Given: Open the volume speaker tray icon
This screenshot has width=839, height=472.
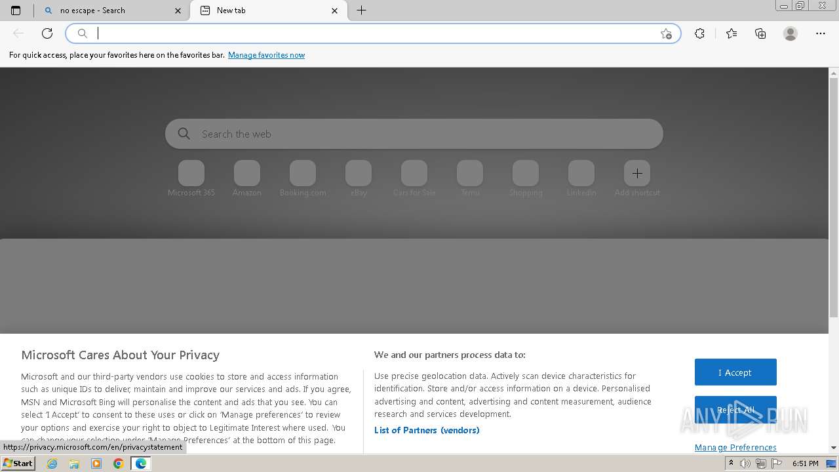Looking at the screenshot, I should point(745,463).
